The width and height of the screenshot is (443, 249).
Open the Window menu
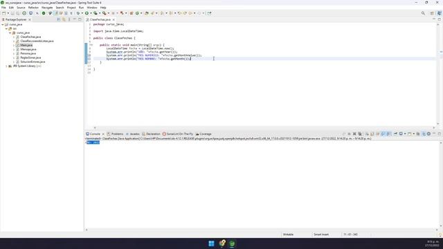pos(92,8)
